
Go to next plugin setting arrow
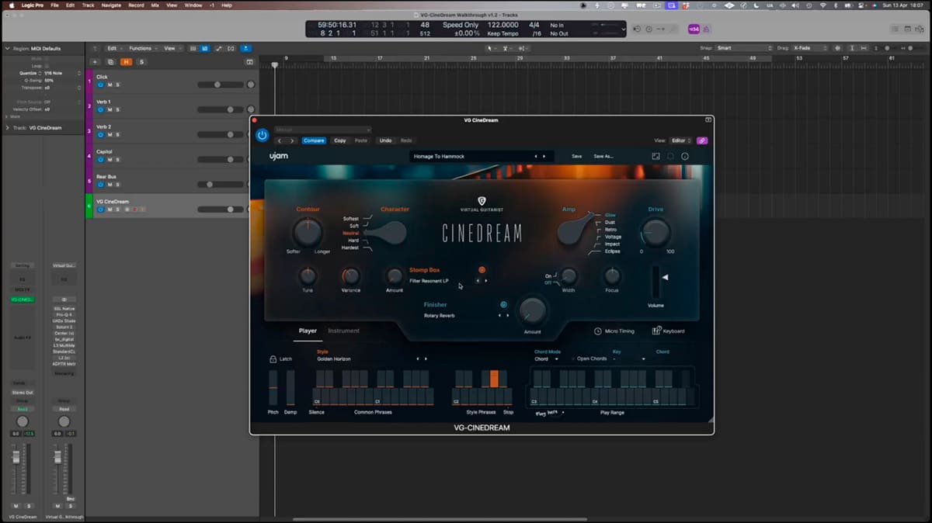coord(292,140)
